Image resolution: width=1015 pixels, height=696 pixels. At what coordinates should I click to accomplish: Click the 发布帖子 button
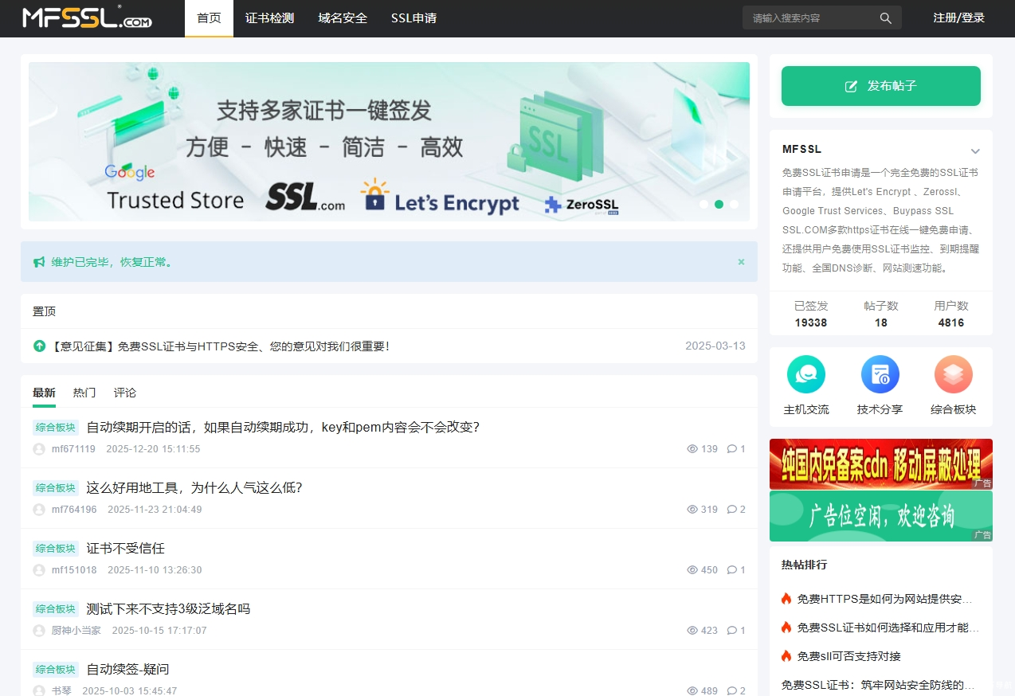[880, 85]
